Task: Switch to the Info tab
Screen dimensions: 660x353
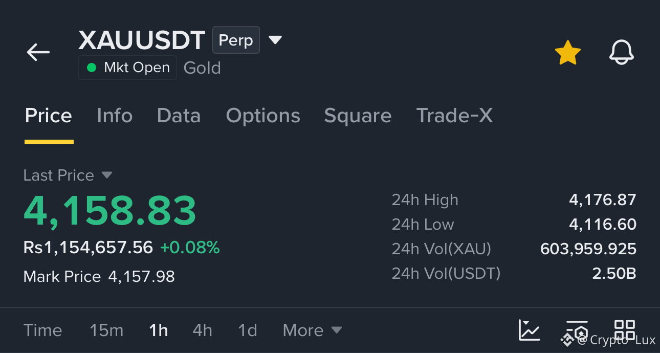Action: pyautogui.click(x=115, y=116)
